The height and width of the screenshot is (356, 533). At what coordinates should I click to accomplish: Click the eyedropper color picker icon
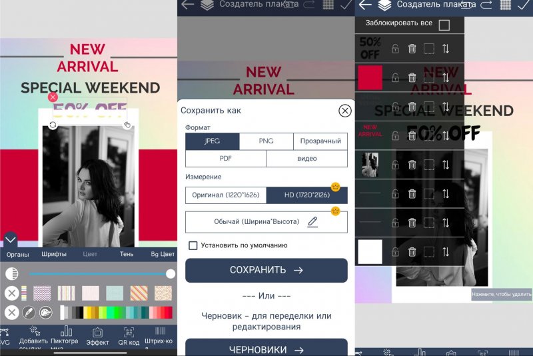click(28, 312)
